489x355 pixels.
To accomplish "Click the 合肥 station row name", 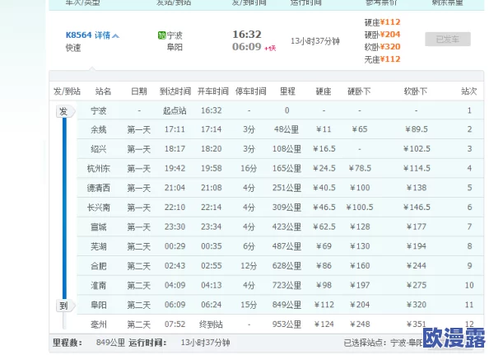I will point(99,266).
